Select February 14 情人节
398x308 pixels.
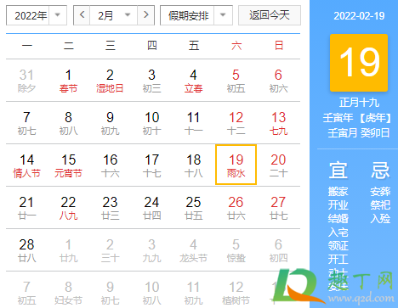point(26,165)
